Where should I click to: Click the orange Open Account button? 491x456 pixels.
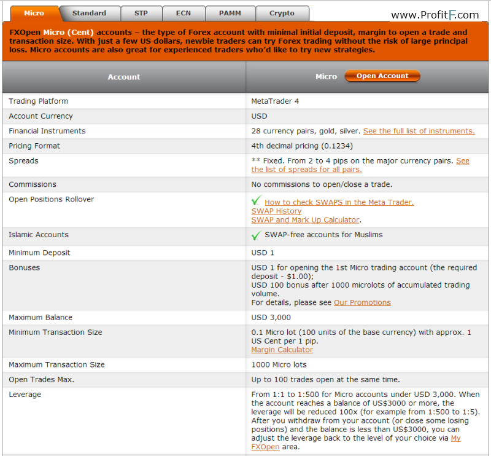tap(382, 76)
